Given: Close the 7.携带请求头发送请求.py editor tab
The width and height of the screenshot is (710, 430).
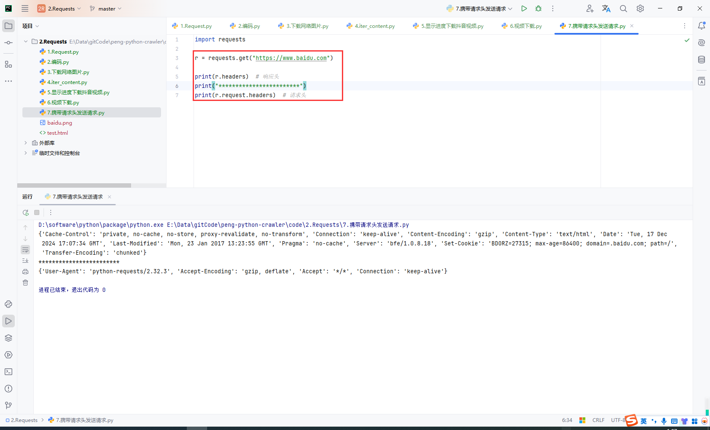Looking at the screenshot, I should (x=632, y=26).
